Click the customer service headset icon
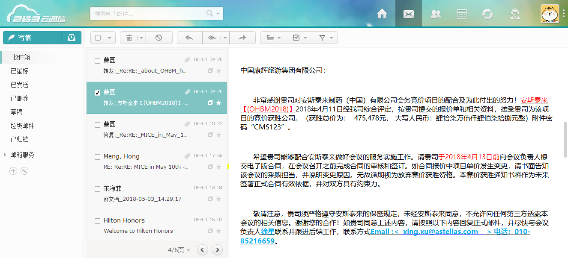This screenshot has width=568, height=258. (514, 14)
